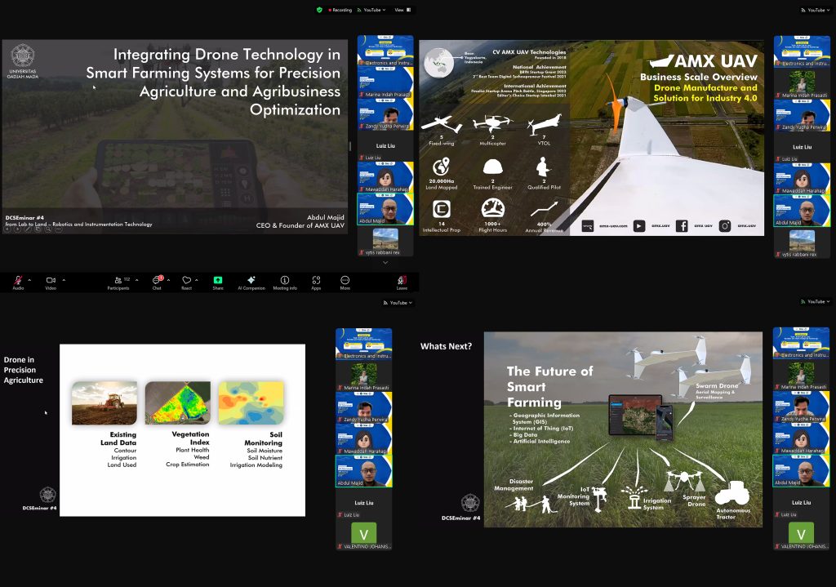The width and height of the screenshot is (836, 587).
Task: Select Zandy Yudha Perwira tile beside title slide
Action: point(385,114)
